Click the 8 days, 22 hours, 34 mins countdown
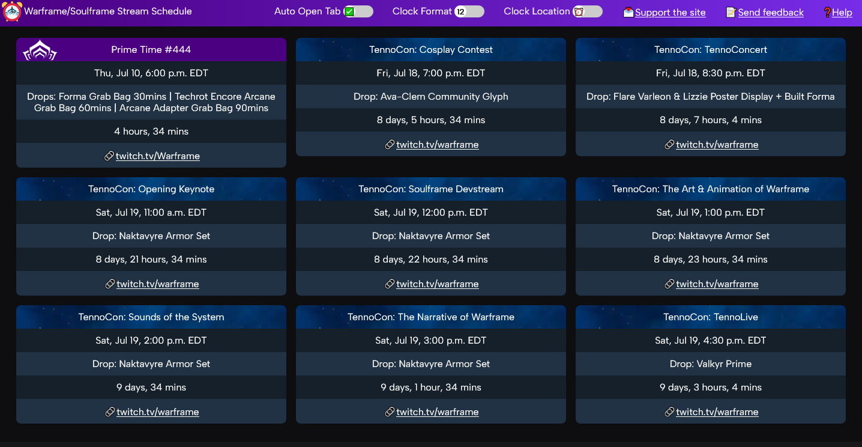Screen dimensions: 862x447 (431, 259)
